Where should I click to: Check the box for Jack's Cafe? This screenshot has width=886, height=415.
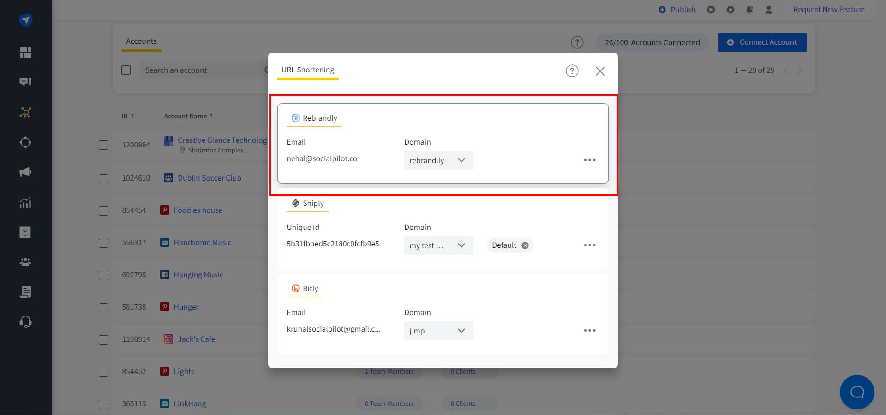click(103, 339)
